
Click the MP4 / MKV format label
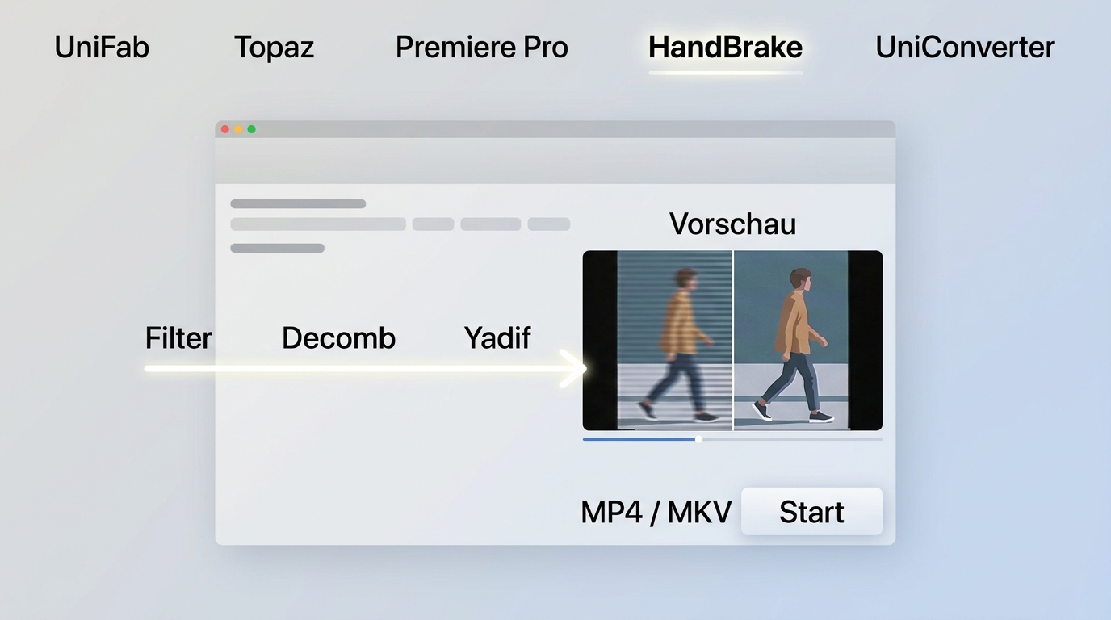656,512
